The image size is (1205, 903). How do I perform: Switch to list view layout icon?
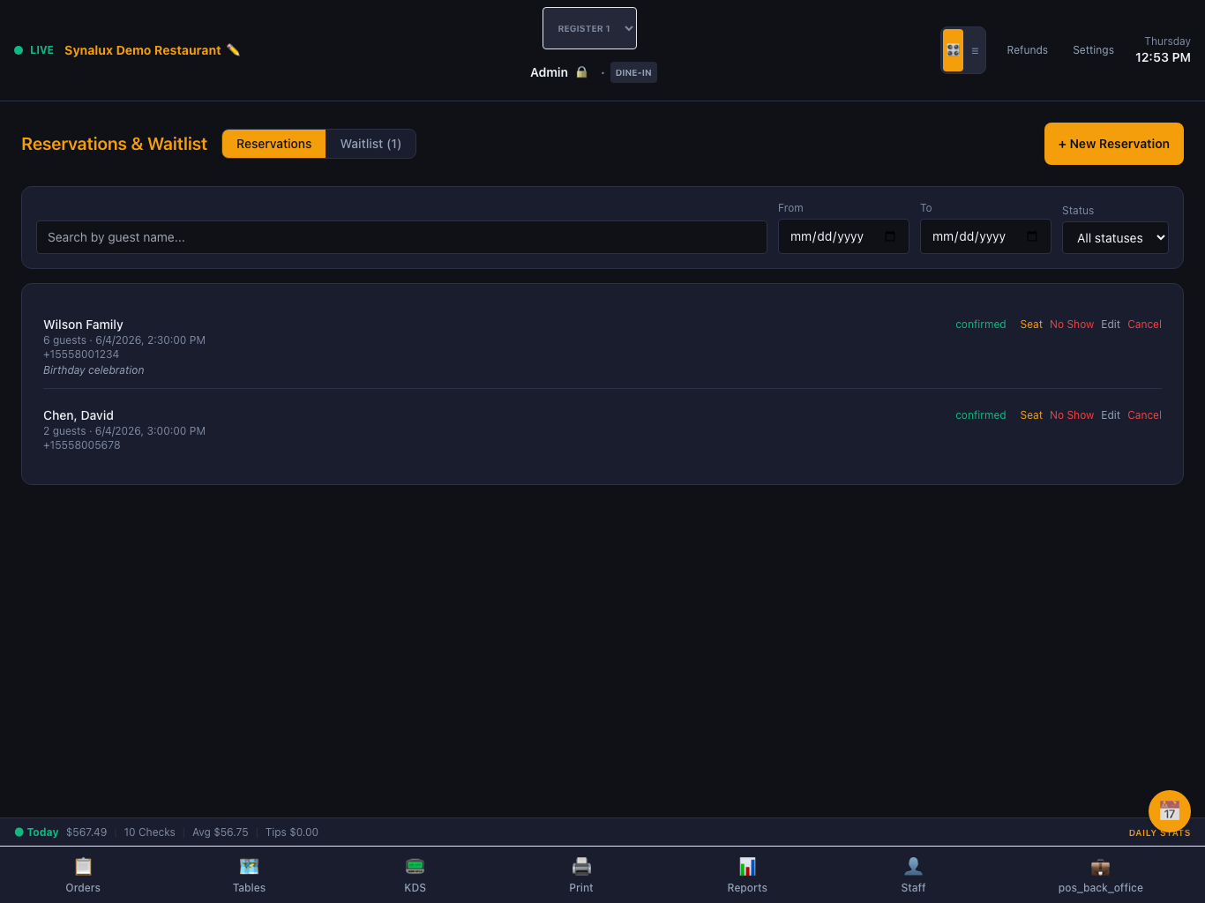coord(975,50)
